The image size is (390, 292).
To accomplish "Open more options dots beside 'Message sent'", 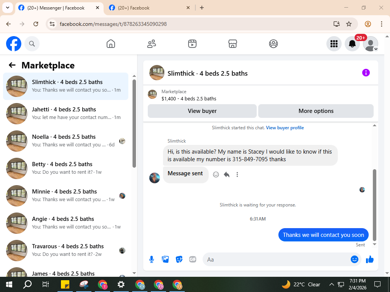I will (x=237, y=175).
